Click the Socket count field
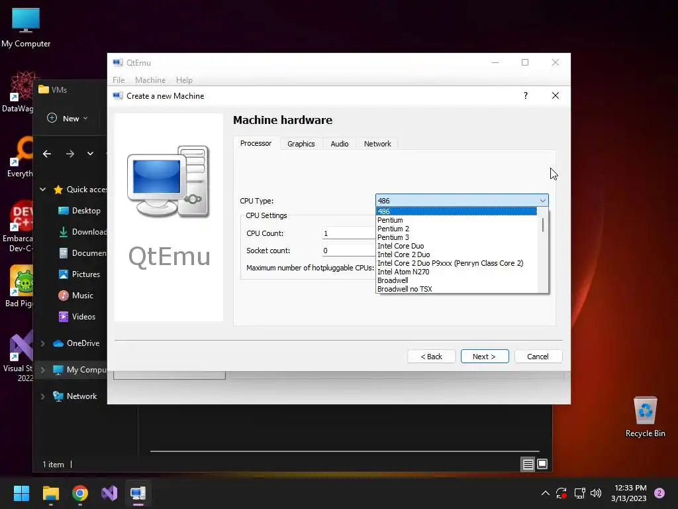 tap(348, 251)
